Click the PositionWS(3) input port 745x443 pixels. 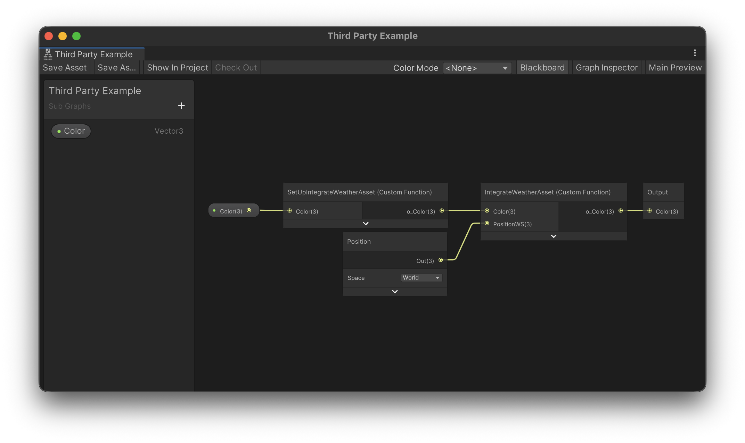(x=487, y=223)
